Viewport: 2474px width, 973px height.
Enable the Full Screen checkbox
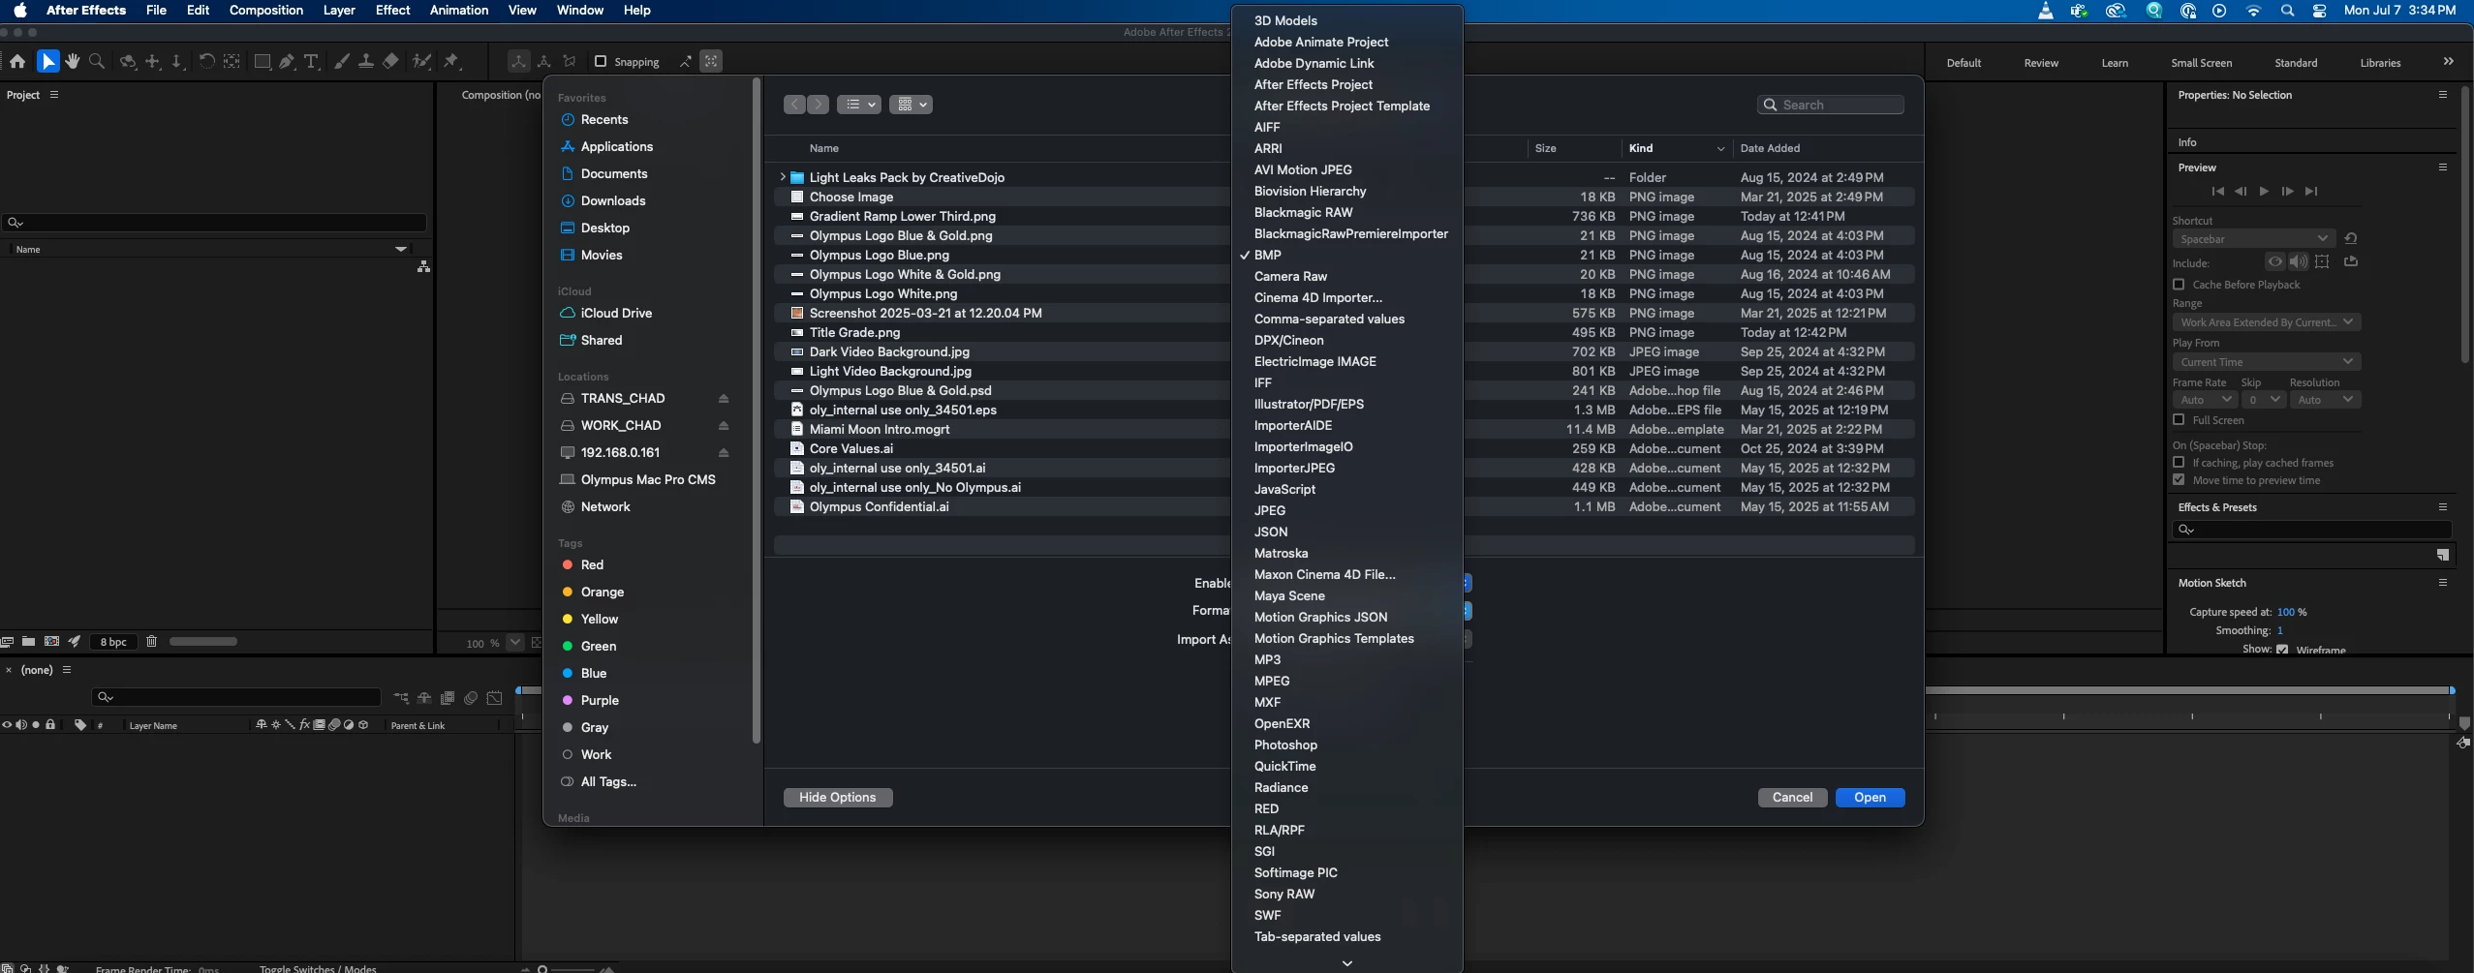tap(2179, 420)
